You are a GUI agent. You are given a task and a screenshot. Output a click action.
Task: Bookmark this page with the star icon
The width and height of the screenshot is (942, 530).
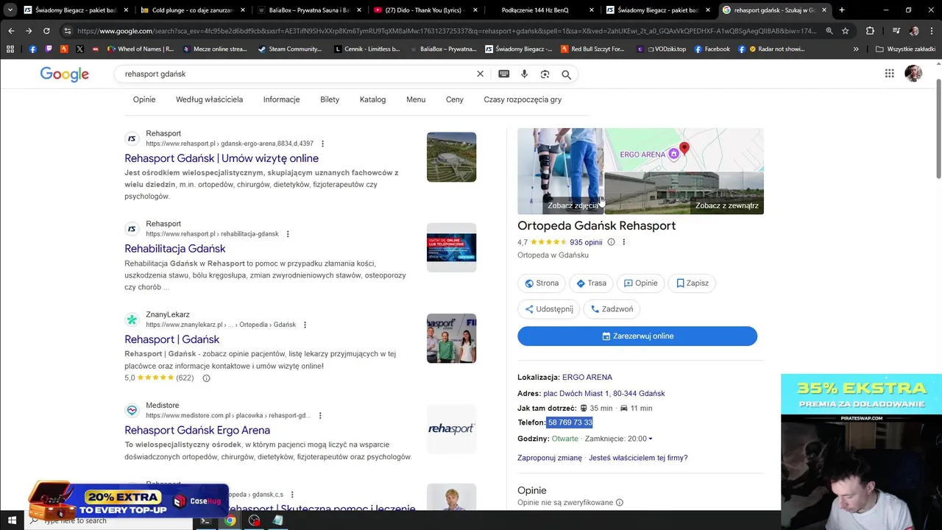[846, 31]
